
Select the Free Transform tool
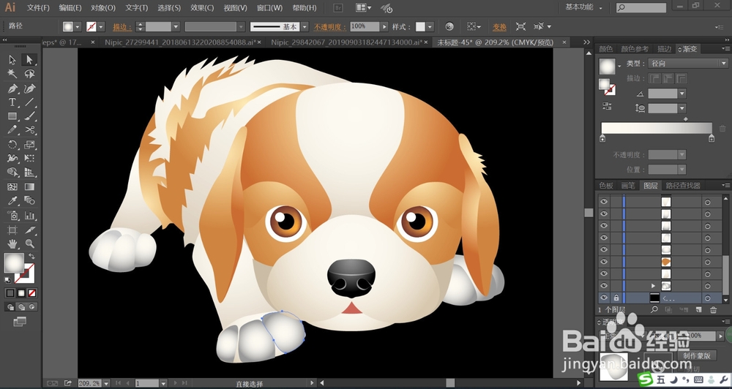coord(29,159)
